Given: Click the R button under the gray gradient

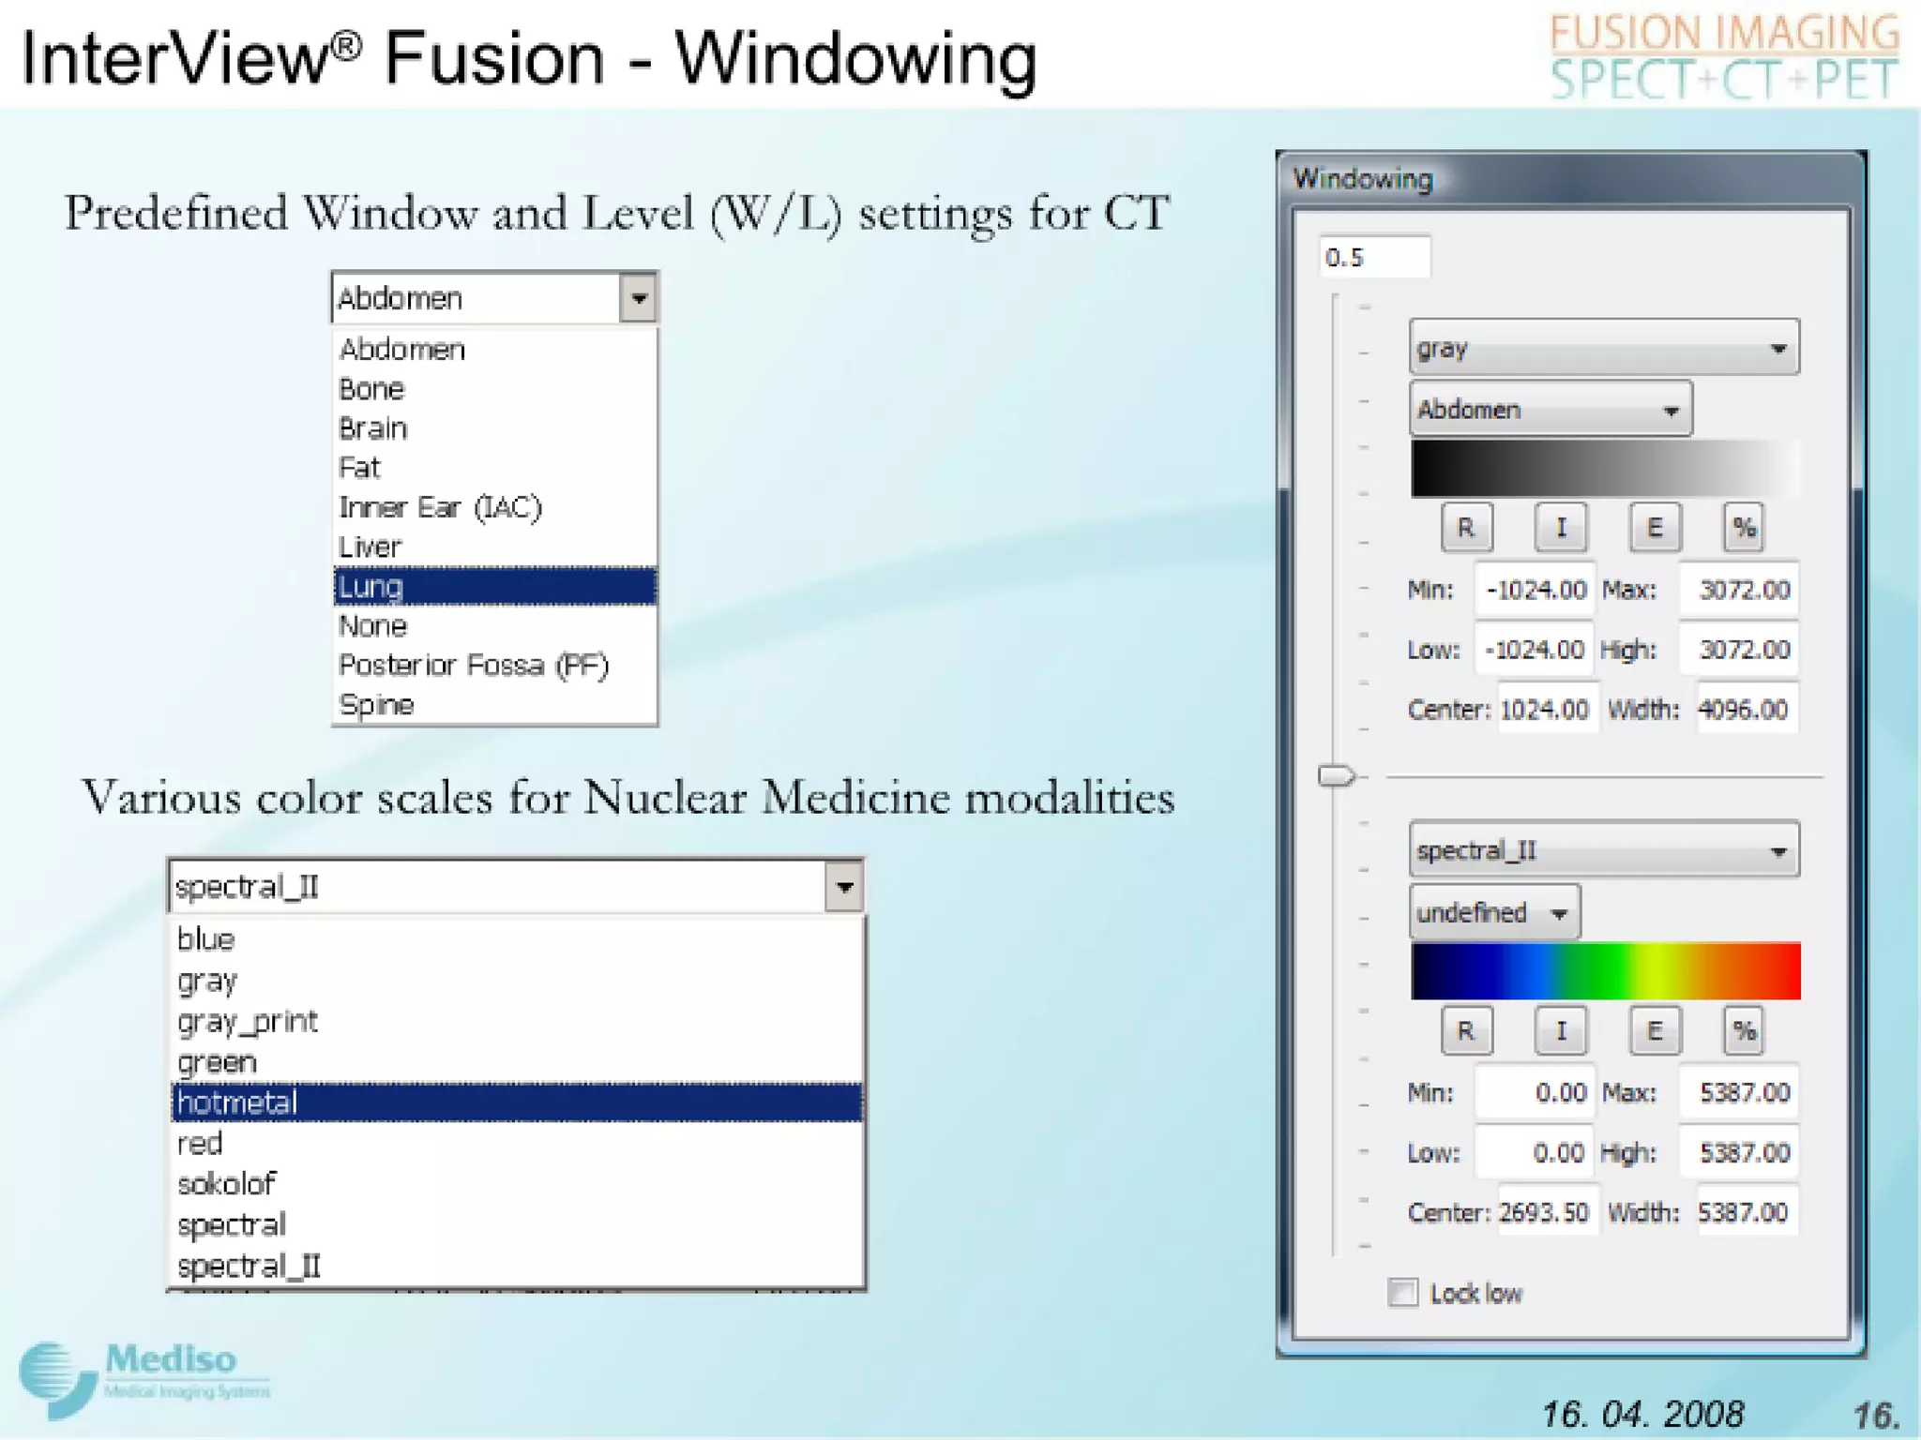Looking at the screenshot, I should click(x=1466, y=528).
